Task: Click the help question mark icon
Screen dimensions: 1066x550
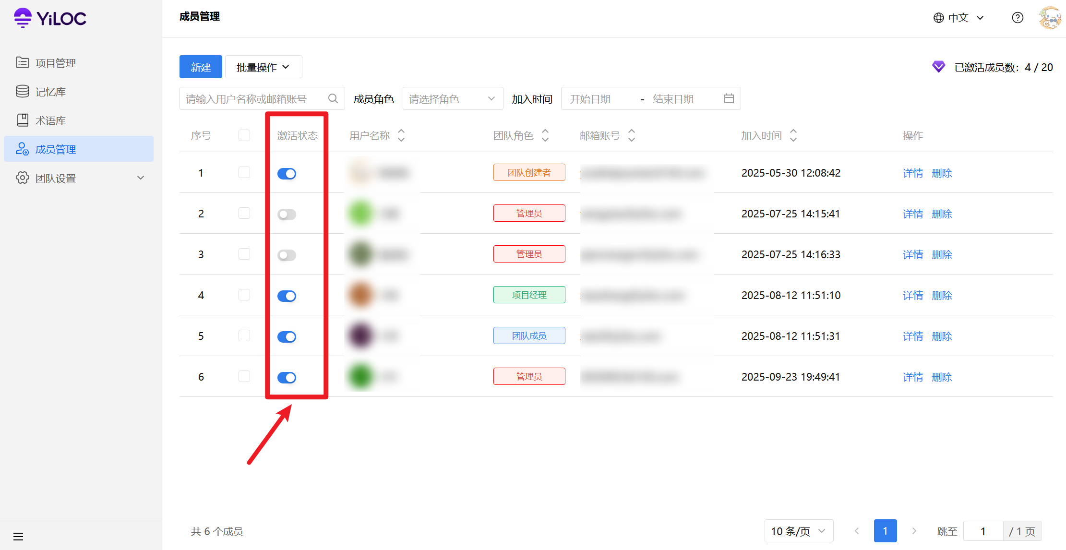Action: click(x=1018, y=18)
